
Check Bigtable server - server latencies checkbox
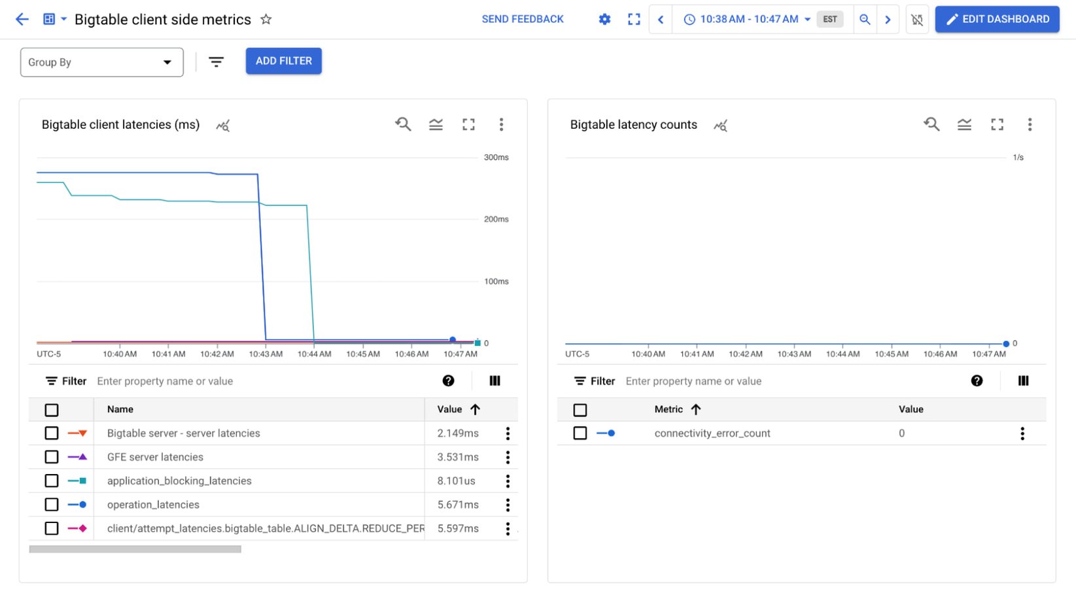52,433
